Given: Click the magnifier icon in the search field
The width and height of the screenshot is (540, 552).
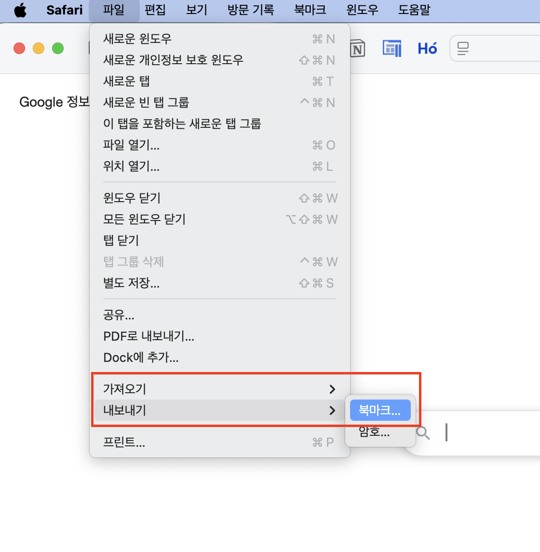Looking at the screenshot, I should coord(423,432).
